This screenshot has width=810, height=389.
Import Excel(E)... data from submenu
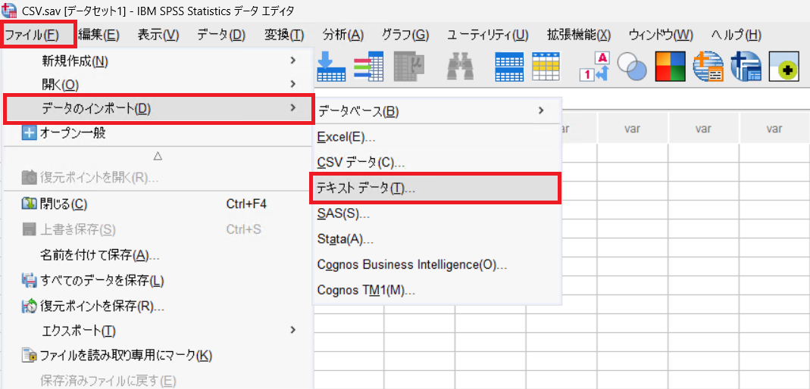437,137
